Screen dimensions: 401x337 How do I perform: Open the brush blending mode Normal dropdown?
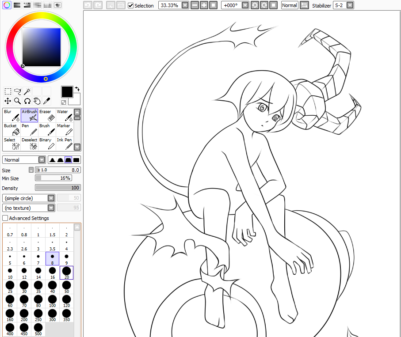42,160
